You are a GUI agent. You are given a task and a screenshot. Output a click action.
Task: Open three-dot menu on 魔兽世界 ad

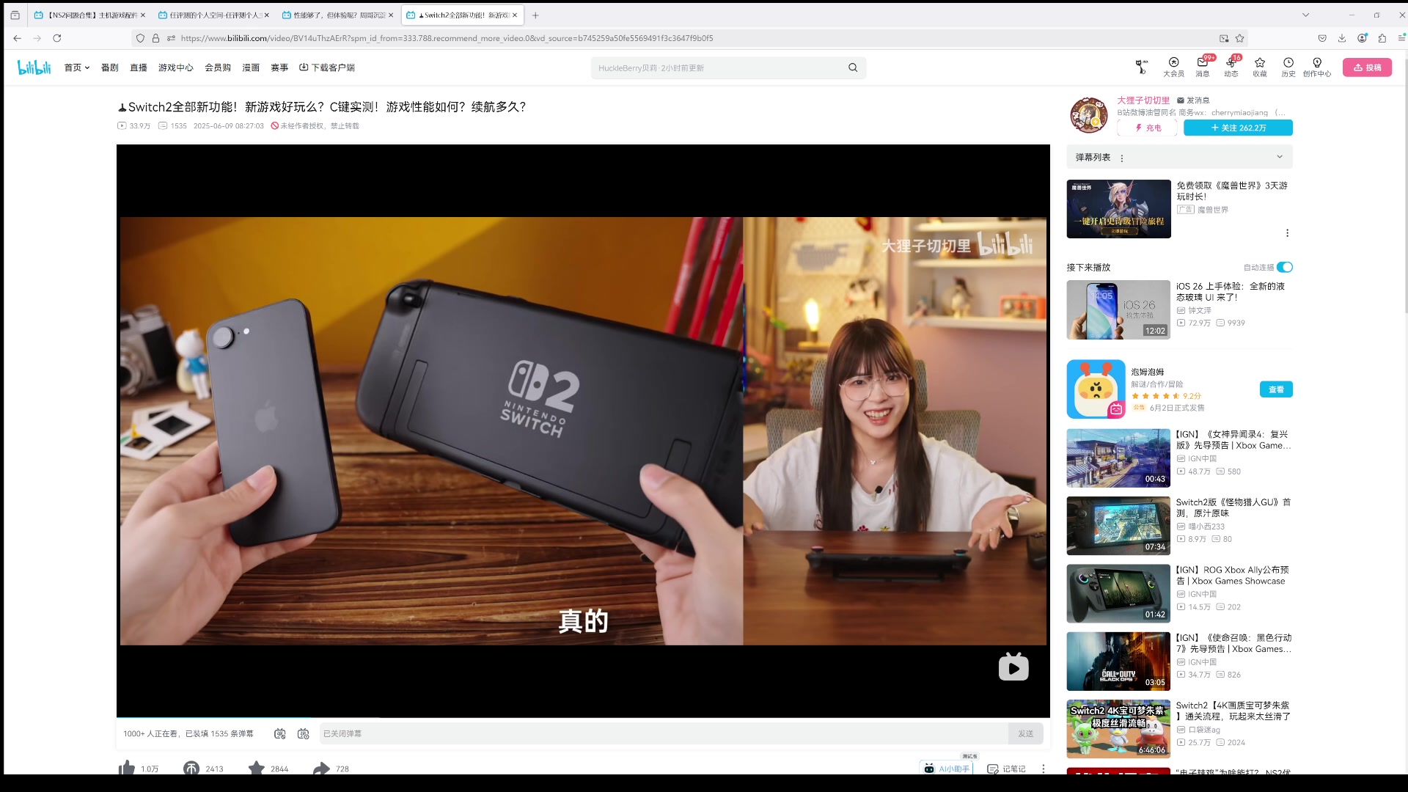point(1287,233)
